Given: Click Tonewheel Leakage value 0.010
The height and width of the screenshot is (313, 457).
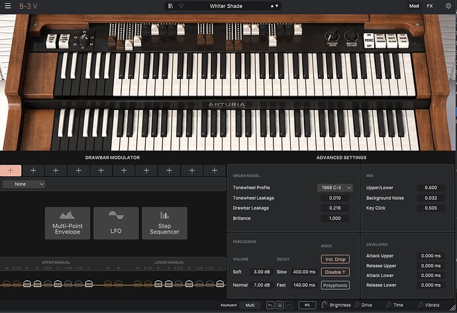Looking at the screenshot, I should [x=335, y=198].
